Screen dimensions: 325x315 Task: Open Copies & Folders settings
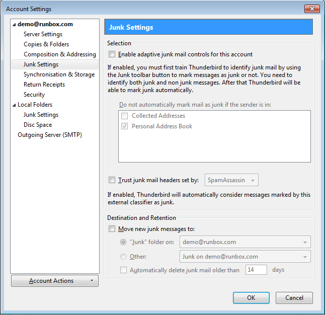coord(46,44)
